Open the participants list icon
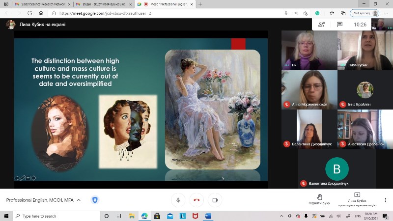The image size is (393, 221). pyautogui.click(x=321, y=24)
